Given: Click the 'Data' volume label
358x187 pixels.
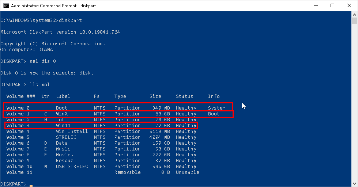Looking at the screenshot, I should (x=62, y=143).
